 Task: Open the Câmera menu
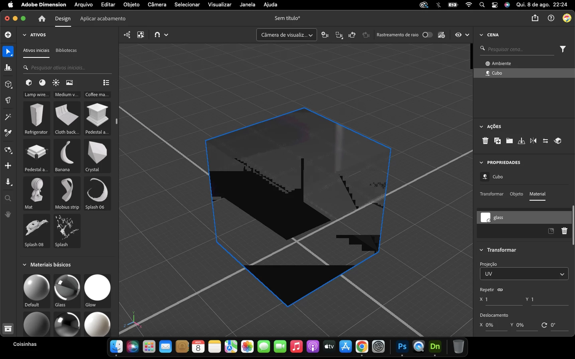(x=157, y=4)
